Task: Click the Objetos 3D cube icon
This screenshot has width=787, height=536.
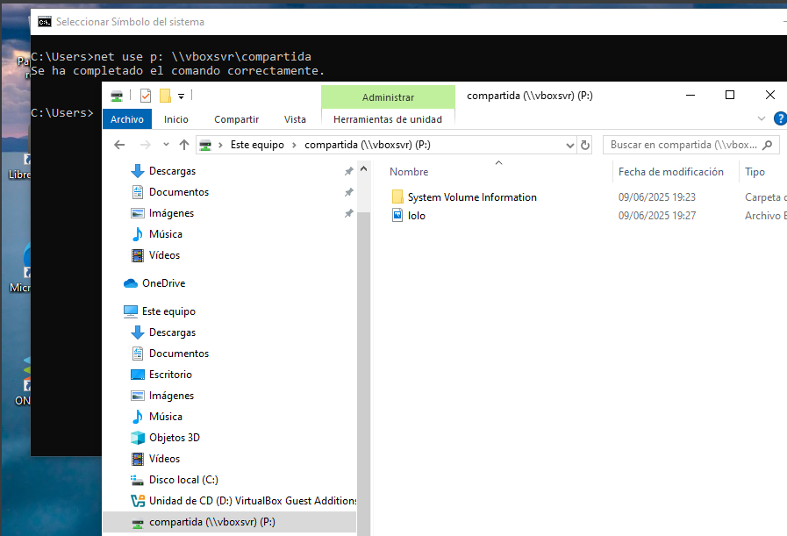Action: pyautogui.click(x=138, y=438)
